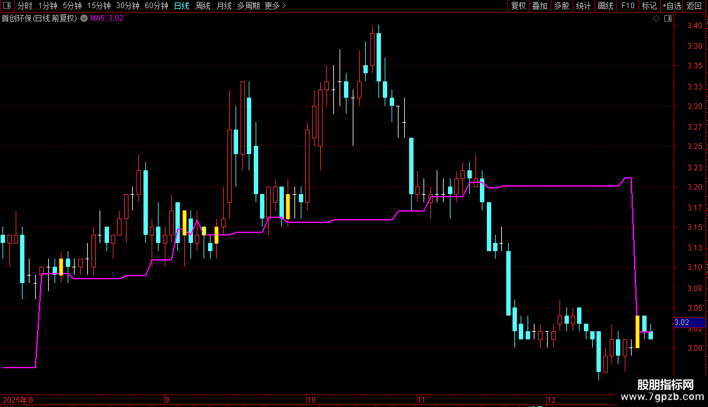
Task: Click month 12 marker on time axis
Action: click(x=551, y=399)
